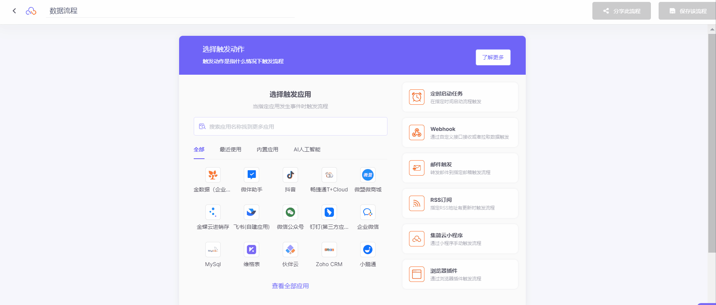Click the vertical scrollbar thumb
The height and width of the screenshot is (305, 716).
712,143
